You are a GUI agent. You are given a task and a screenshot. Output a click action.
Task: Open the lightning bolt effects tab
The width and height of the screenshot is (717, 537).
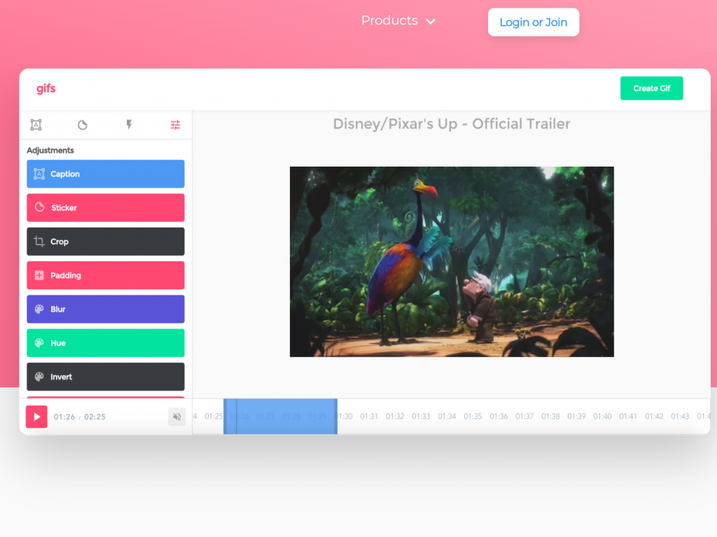pyautogui.click(x=129, y=125)
